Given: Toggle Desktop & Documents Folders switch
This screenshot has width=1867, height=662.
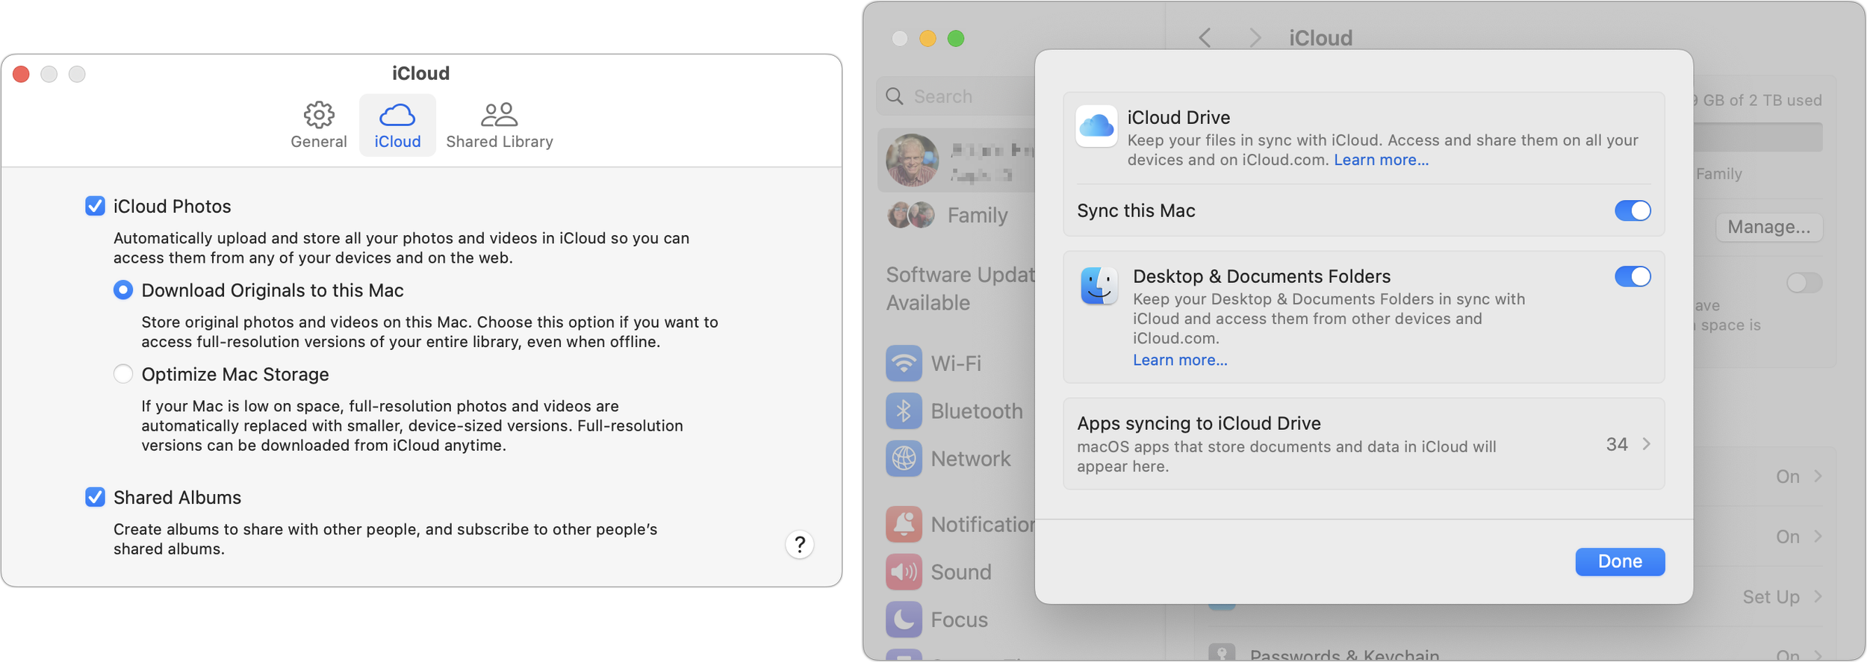Looking at the screenshot, I should [x=1633, y=277].
